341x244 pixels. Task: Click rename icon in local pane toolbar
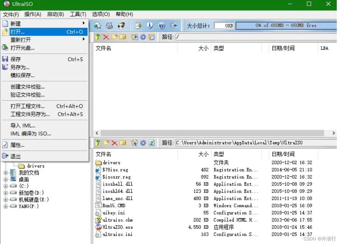(123, 143)
